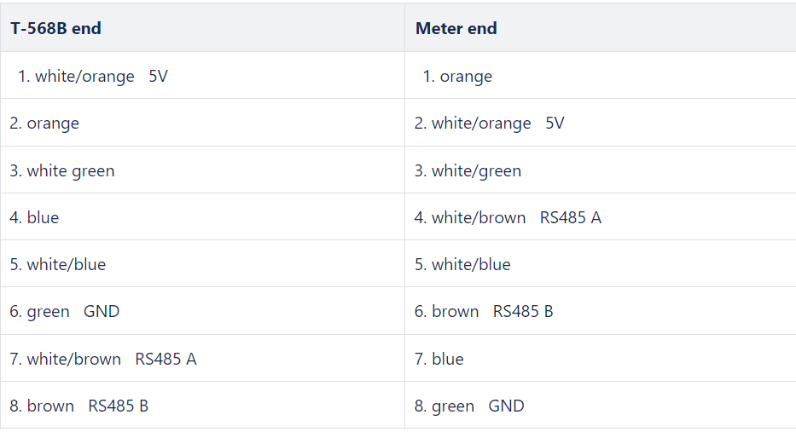Click 'RS485 B' label in T-568B column
The width and height of the screenshot is (796, 432).
point(119,406)
